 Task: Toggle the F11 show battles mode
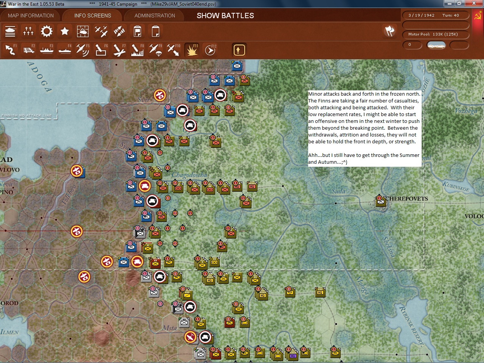192,50
